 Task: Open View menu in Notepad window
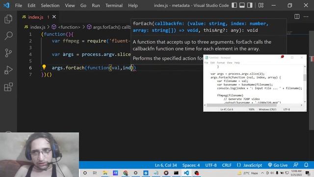230,62
